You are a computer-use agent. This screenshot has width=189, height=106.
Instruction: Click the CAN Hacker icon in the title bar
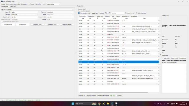(2, 1)
